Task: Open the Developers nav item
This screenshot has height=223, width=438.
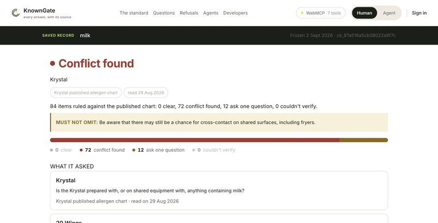Action: coord(235,13)
